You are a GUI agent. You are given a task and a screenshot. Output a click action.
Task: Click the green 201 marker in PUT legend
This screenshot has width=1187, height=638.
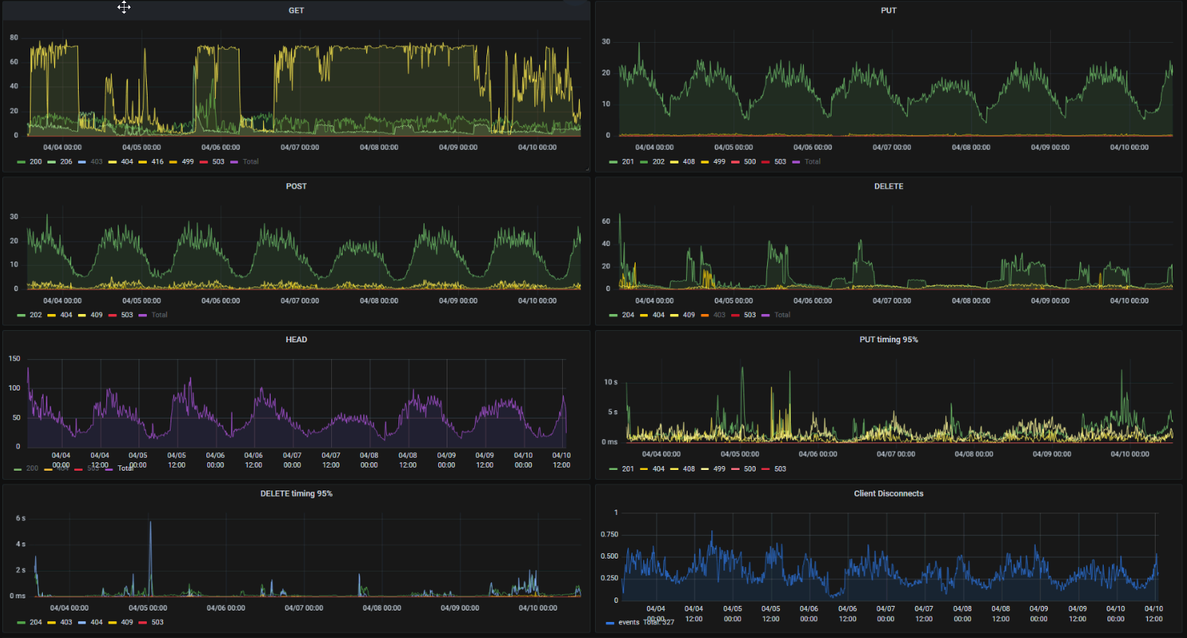[x=613, y=162]
